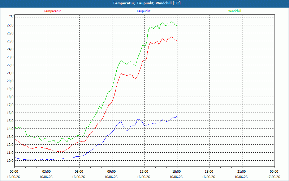Click the 20,0 y-axis tick label
The height and width of the screenshot is (181, 289).
[x=10, y=81]
